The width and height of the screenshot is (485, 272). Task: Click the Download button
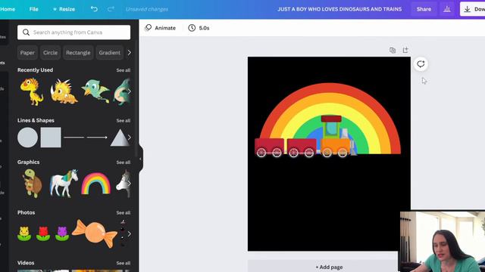pyautogui.click(x=473, y=9)
